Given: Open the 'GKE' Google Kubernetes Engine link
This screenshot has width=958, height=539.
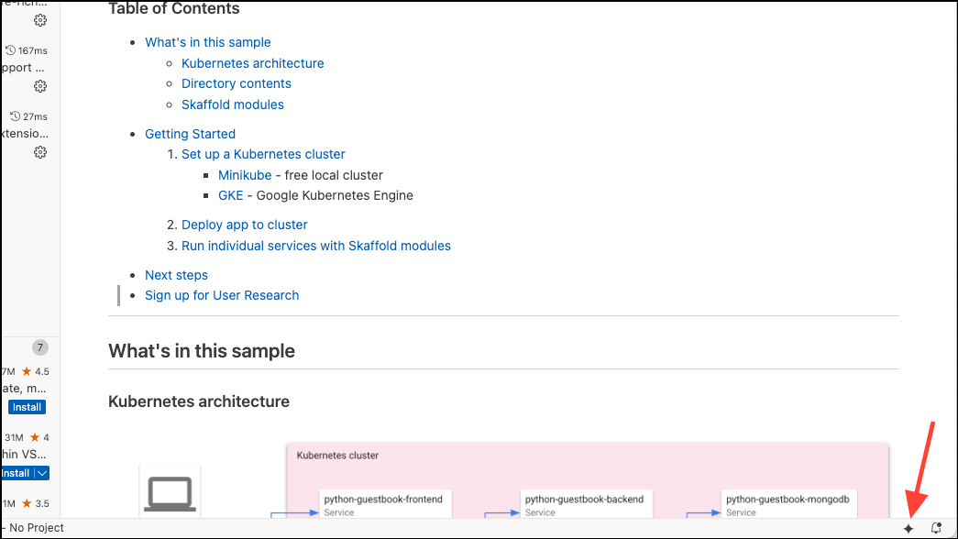Looking at the screenshot, I should tap(230, 195).
